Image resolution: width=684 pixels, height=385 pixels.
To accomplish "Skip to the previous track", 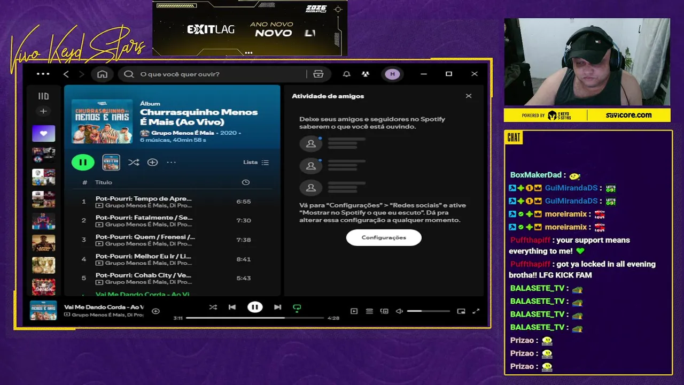I will tap(232, 307).
